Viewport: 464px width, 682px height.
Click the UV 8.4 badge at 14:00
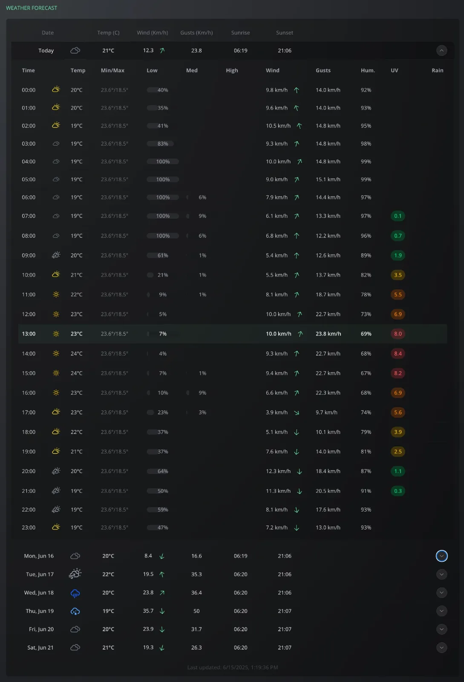pyautogui.click(x=398, y=353)
